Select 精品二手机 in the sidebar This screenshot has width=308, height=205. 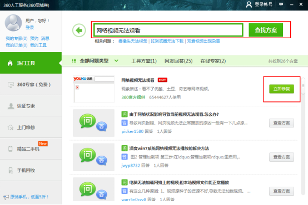coord(31,149)
